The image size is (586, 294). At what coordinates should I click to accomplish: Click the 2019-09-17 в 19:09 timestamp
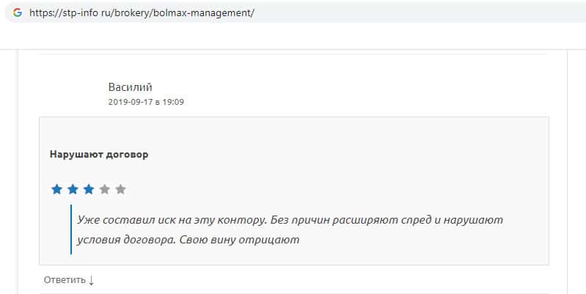pyautogui.click(x=145, y=102)
